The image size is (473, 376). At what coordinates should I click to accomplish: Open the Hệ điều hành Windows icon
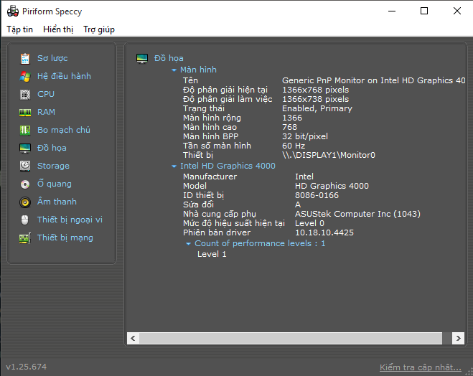pos(25,76)
